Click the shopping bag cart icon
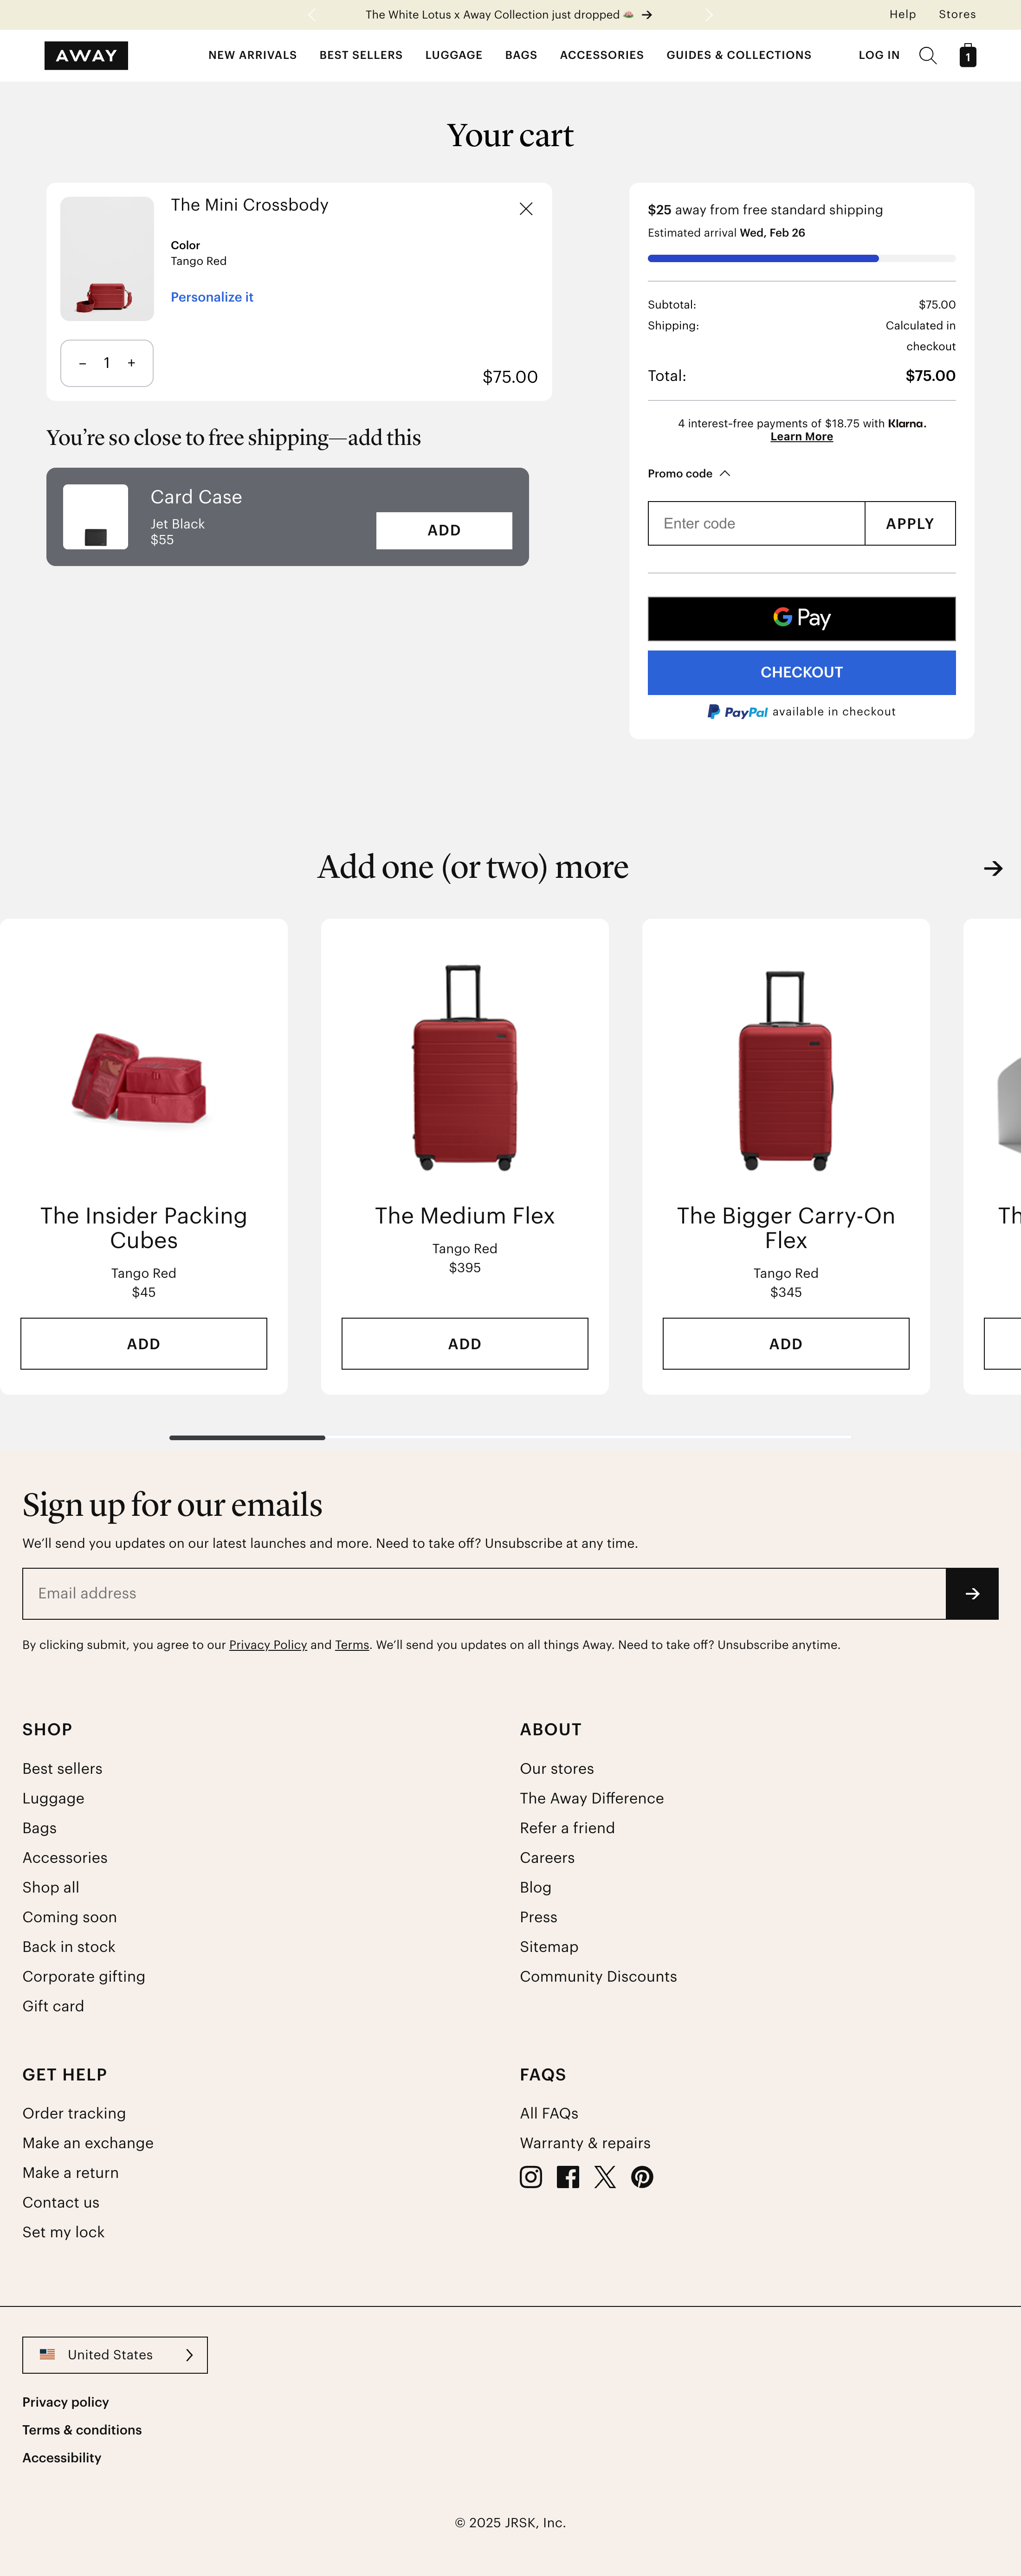This screenshot has width=1021, height=2576. click(x=967, y=56)
